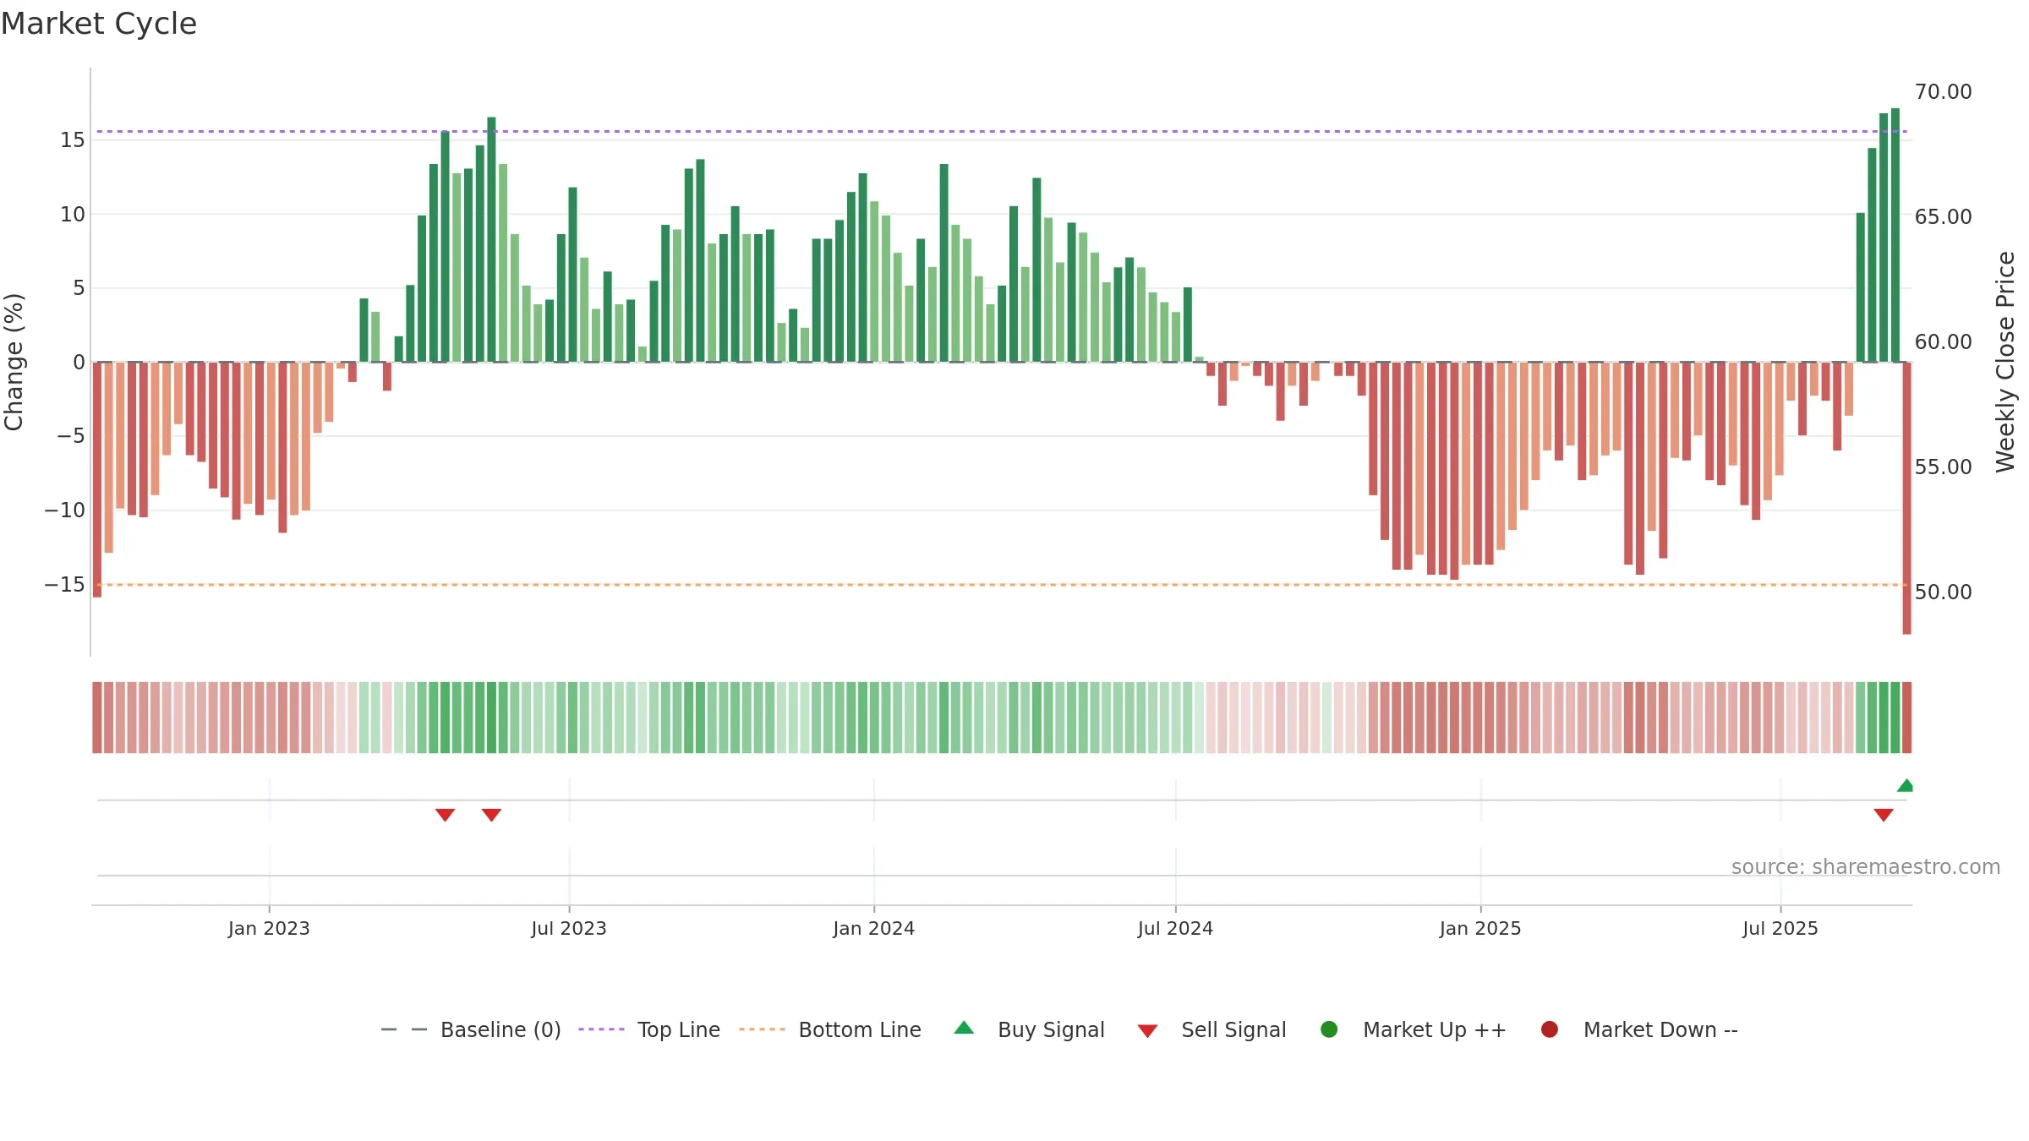The width and height of the screenshot is (2029, 1141).
Task: Toggle the Buy Signal legend entry
Action: coord(1029,1029)
